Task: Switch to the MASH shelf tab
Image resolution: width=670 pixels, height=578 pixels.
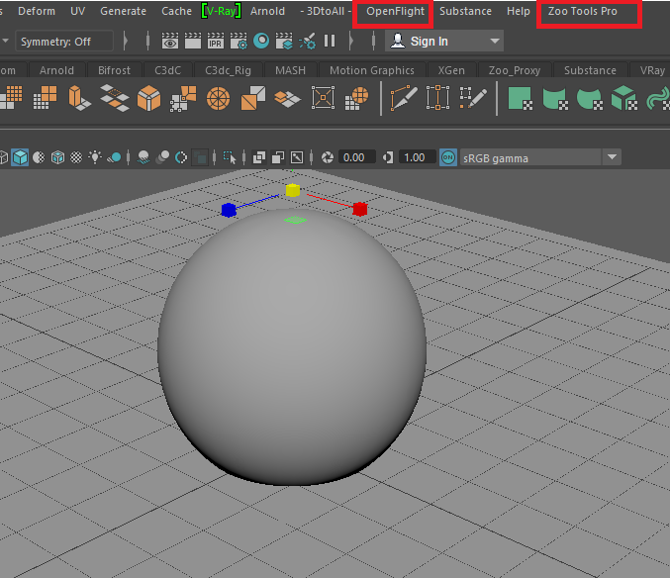Action: pyautogui.click(x=290, y=70)
